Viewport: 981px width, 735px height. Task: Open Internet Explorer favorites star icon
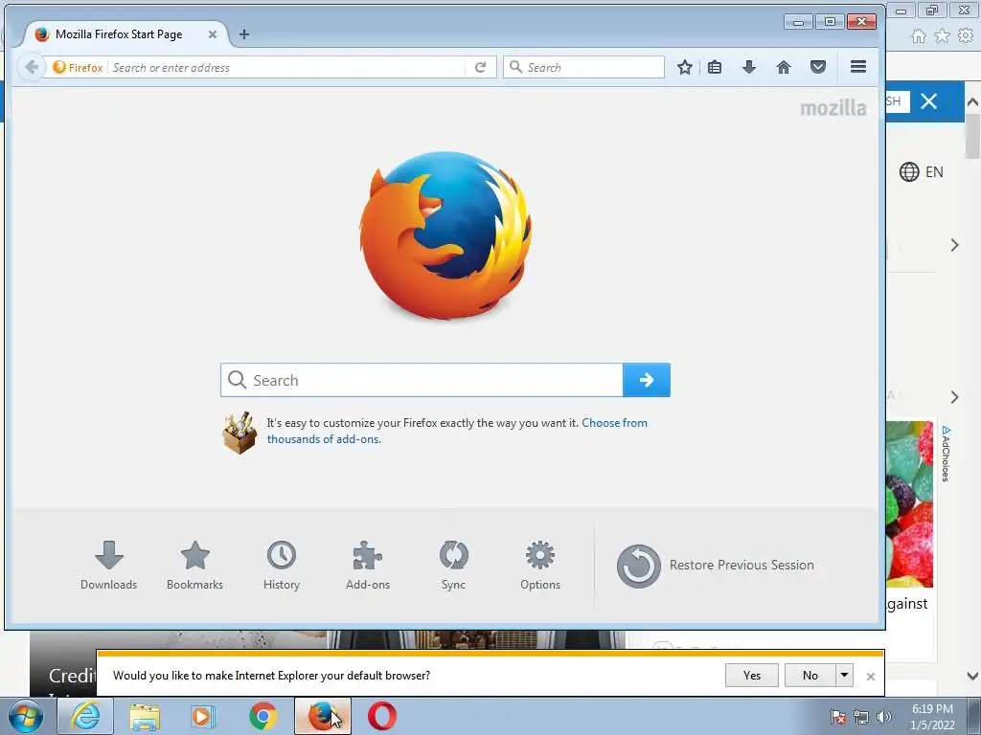pos(943,36)
